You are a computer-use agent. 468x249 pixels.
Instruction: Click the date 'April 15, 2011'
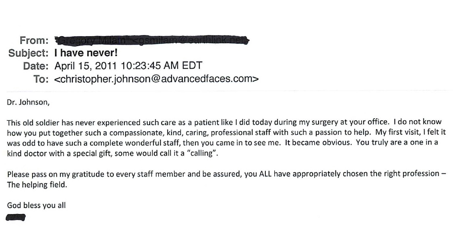pos(85,66)
